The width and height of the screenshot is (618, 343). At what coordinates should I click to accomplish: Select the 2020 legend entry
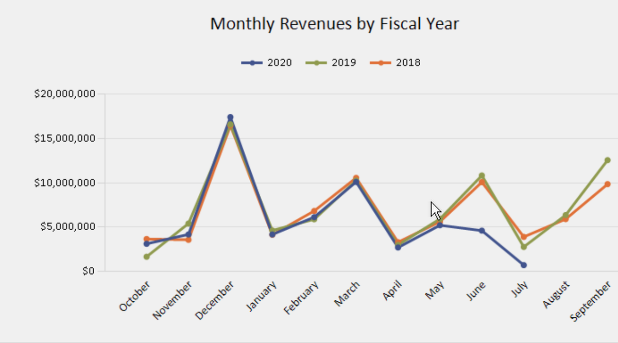point(267,63)
